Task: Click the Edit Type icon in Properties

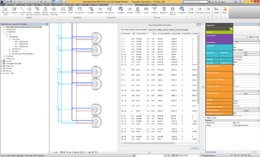Action: pos(250,37)
